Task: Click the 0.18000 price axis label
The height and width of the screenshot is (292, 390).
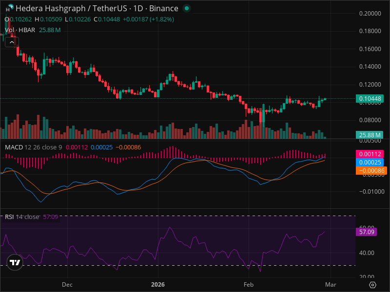Action: point(370,31)
